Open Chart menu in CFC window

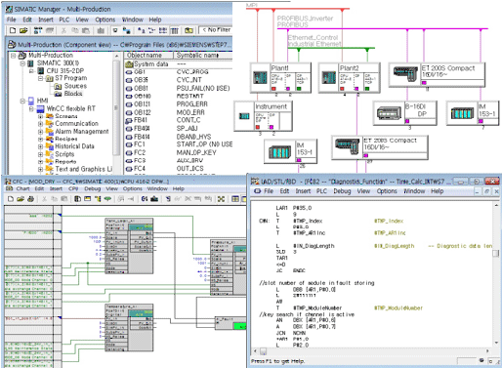click(22, 188)
